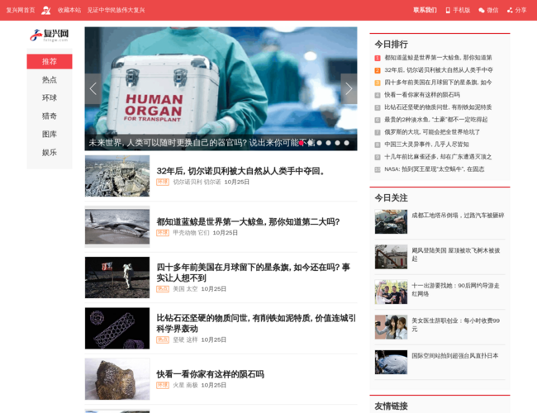
Task: Select the 热点 sidebar category
Action: coord(50,79)
